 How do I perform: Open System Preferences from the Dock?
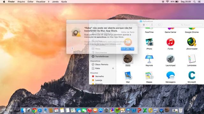[106, 111]
